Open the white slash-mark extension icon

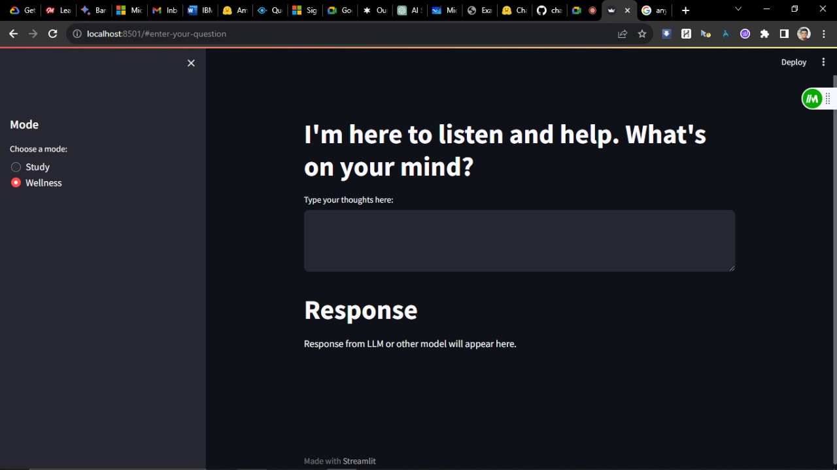point(686,34)
